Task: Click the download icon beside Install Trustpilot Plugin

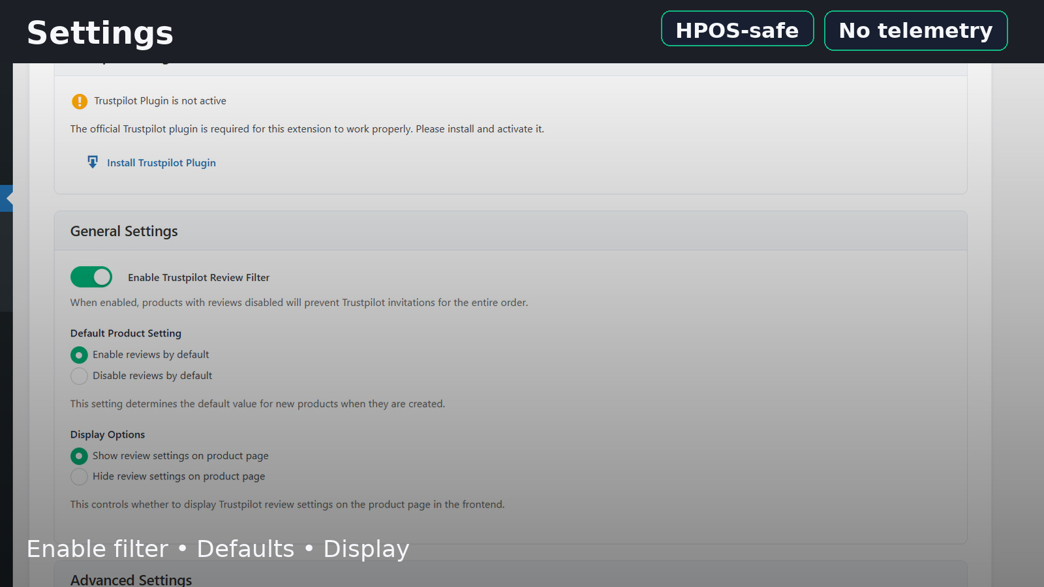Action: click(93, 162)
